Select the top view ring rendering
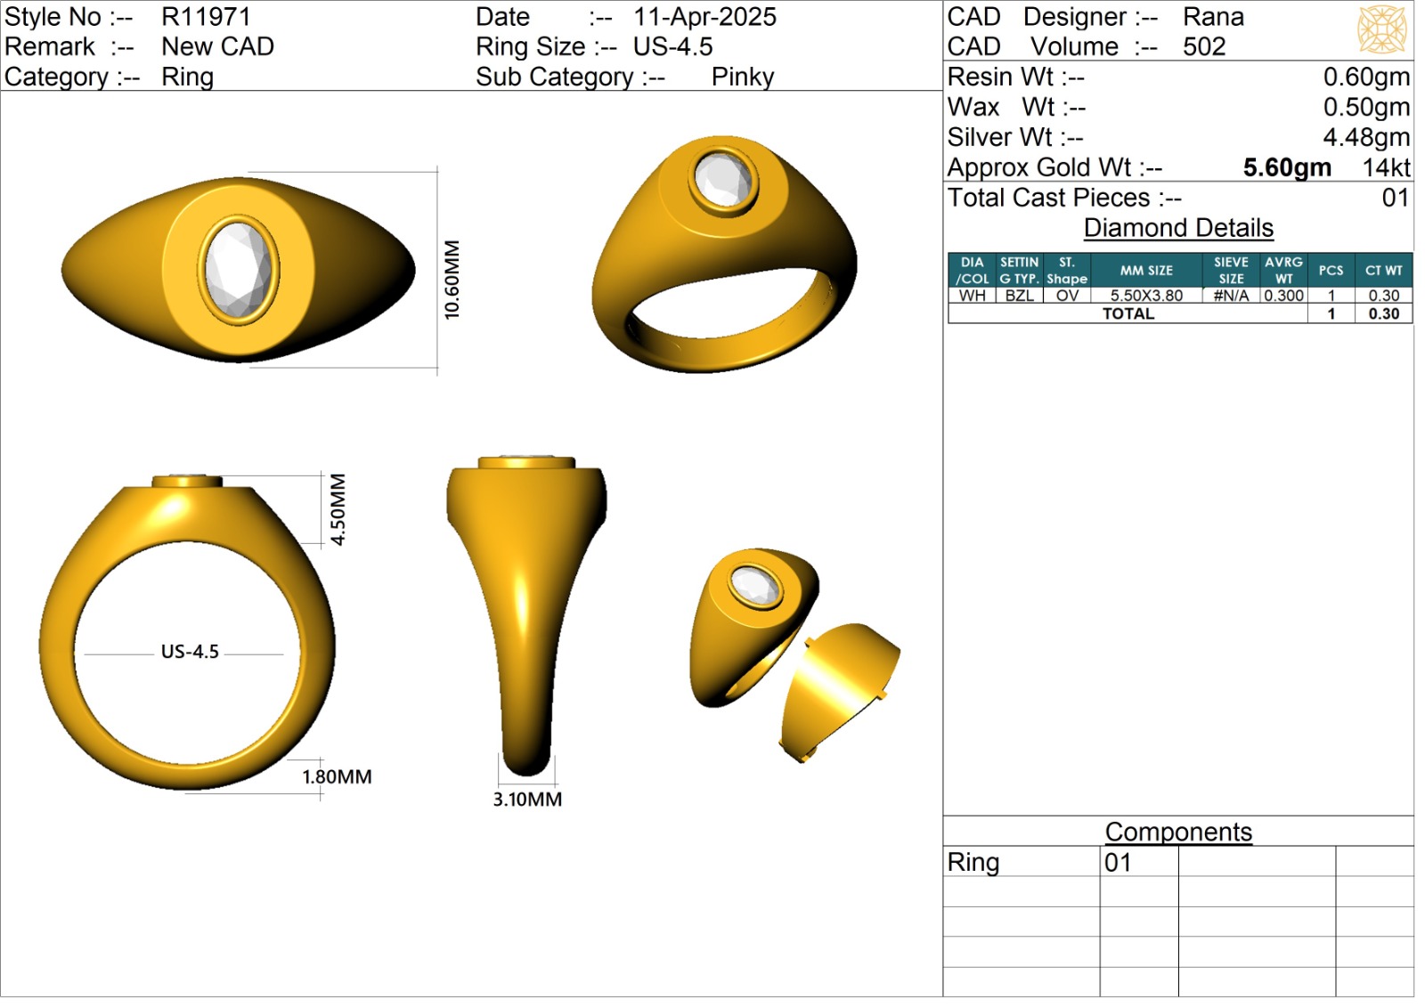Viewport: 1425px width, 1007px height. point(238,270)
